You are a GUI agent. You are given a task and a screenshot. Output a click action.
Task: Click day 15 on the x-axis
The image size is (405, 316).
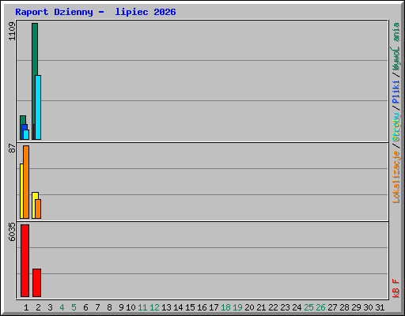click(190, 307)
